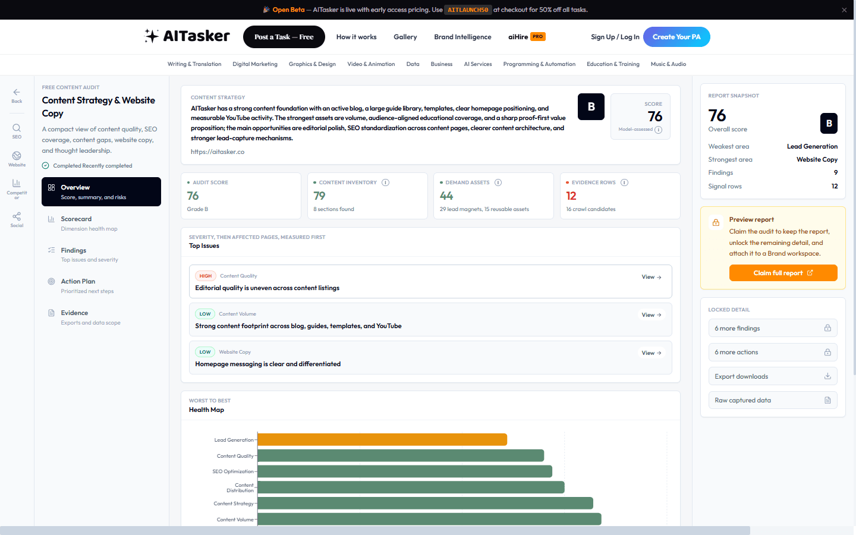Viewport: 856px width, 535px height.
Task: Click the SEO Optimization health bar
Action: [x=405, y=471]
